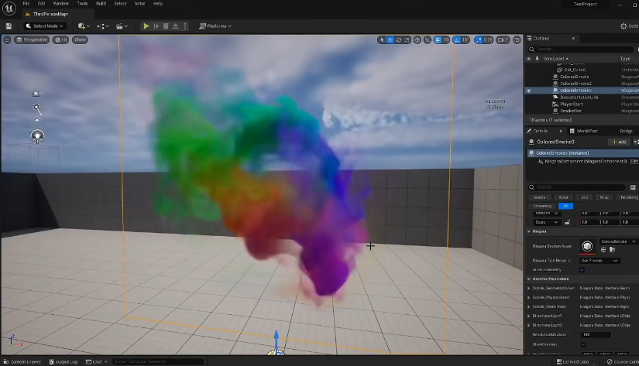639x366 pixels.
Task: Click the advance frame button
Action: [x=156, y=26]
